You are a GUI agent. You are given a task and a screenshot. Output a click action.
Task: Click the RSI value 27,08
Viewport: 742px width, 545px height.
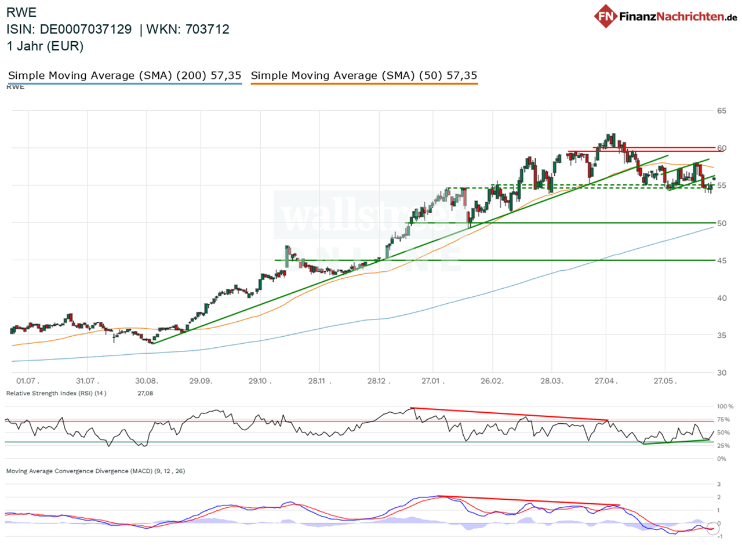[145, 394]
